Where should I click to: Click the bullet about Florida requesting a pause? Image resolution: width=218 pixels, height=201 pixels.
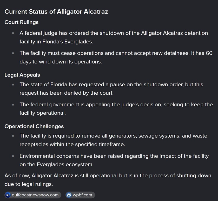pyautogui.click(x=111, y=89)
